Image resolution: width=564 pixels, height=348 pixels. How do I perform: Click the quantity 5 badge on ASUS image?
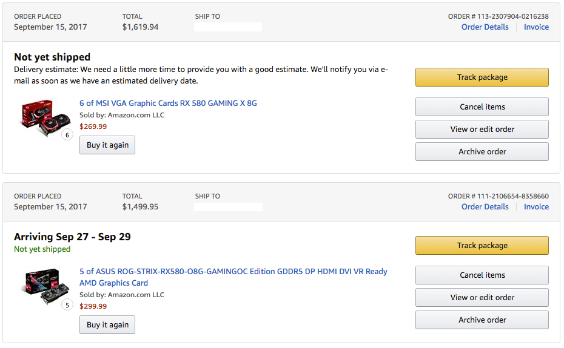coord(67,305)
